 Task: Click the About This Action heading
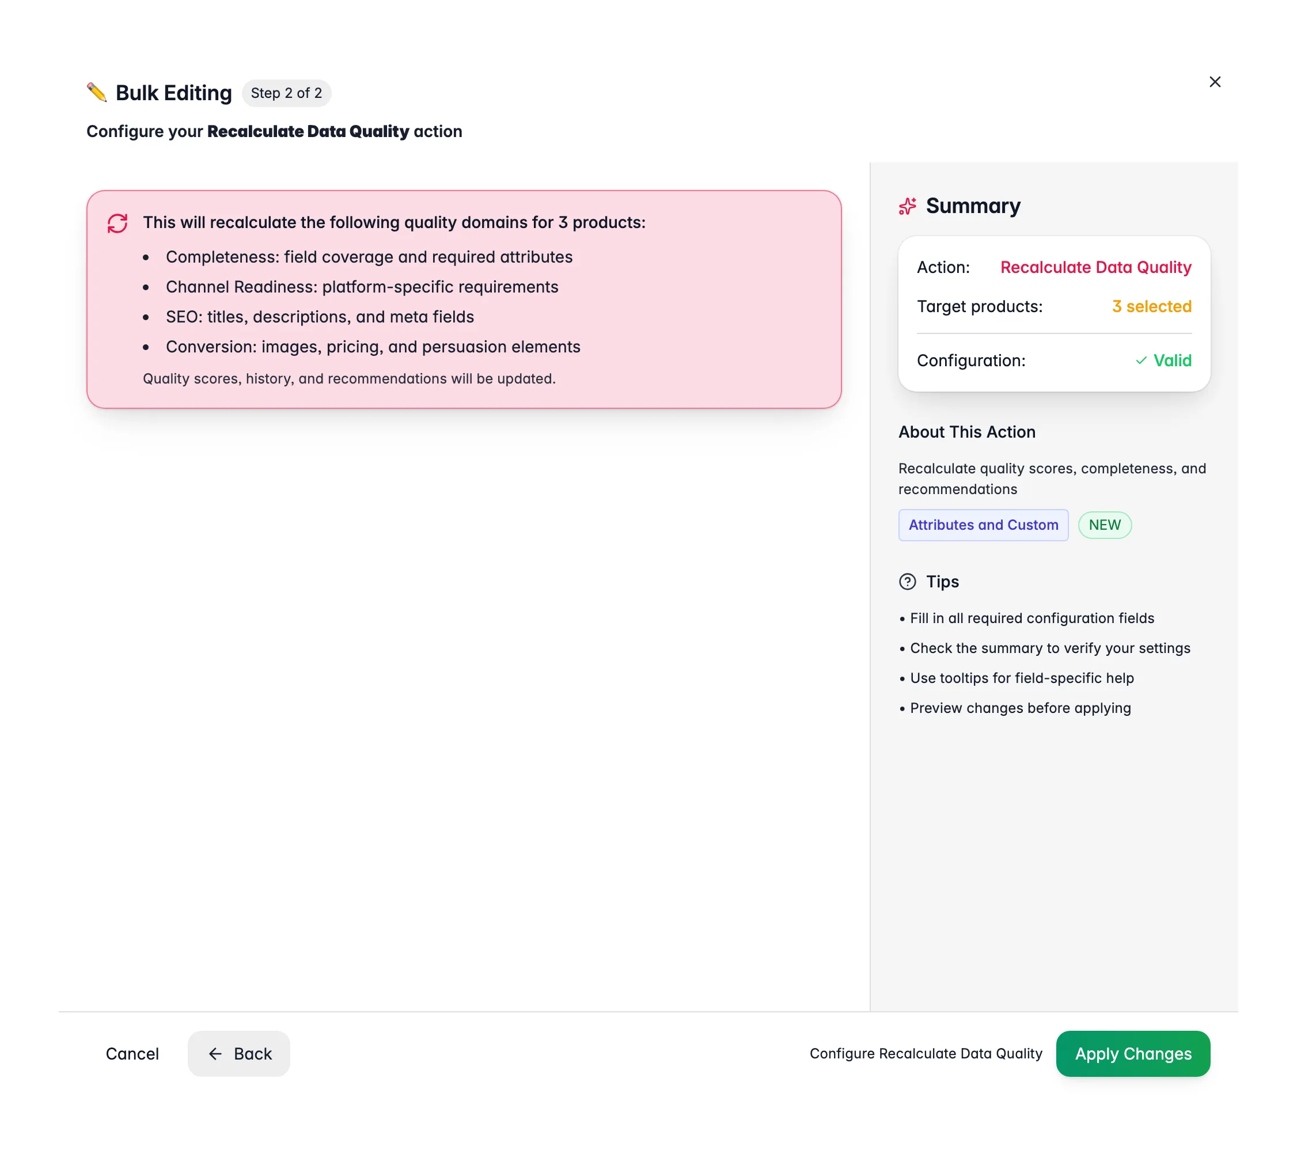(966, 432)
